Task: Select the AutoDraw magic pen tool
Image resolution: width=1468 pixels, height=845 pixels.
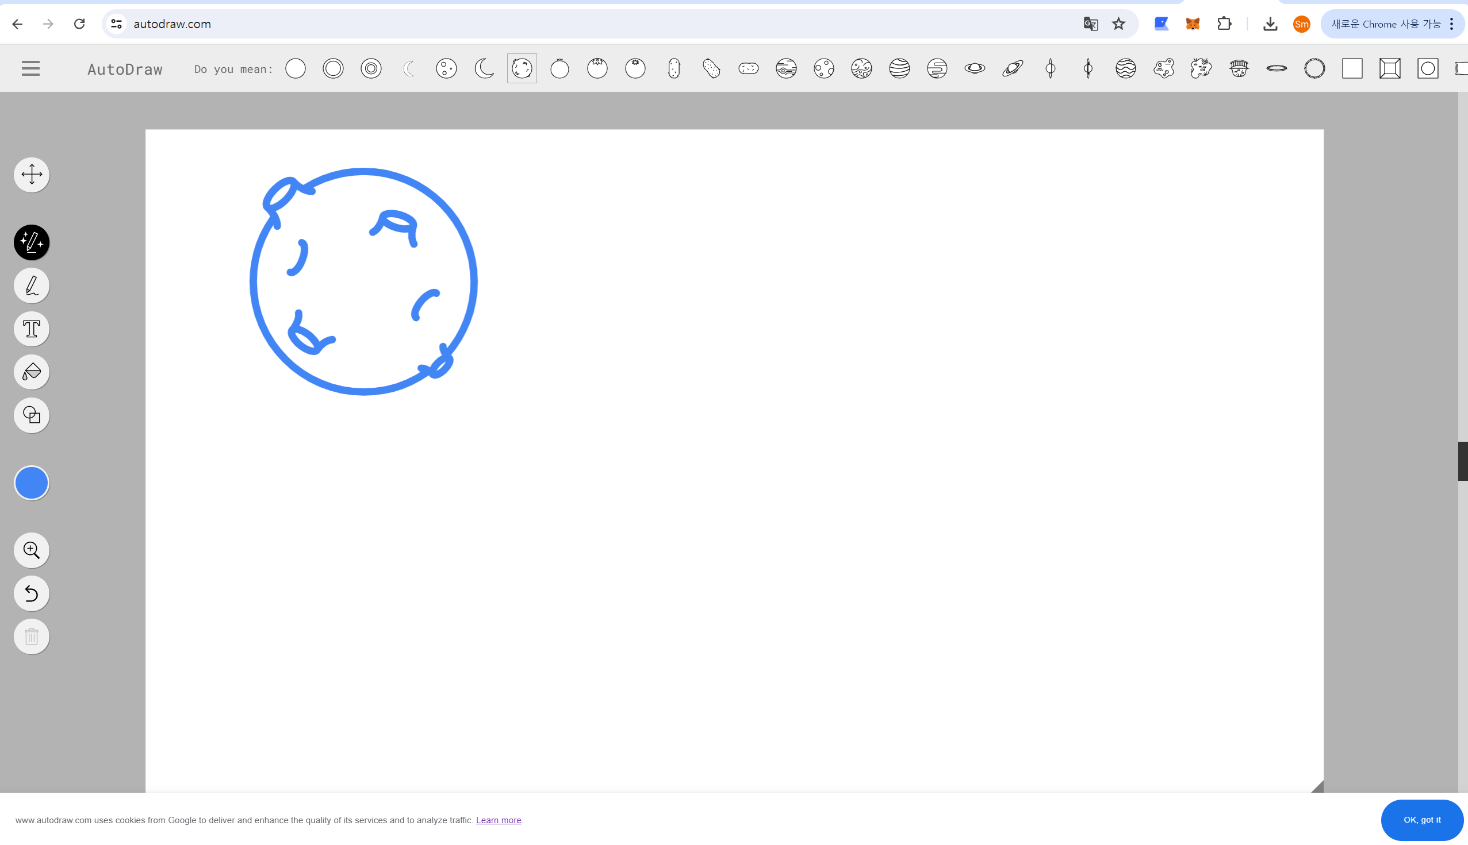Action: point(32,242)
